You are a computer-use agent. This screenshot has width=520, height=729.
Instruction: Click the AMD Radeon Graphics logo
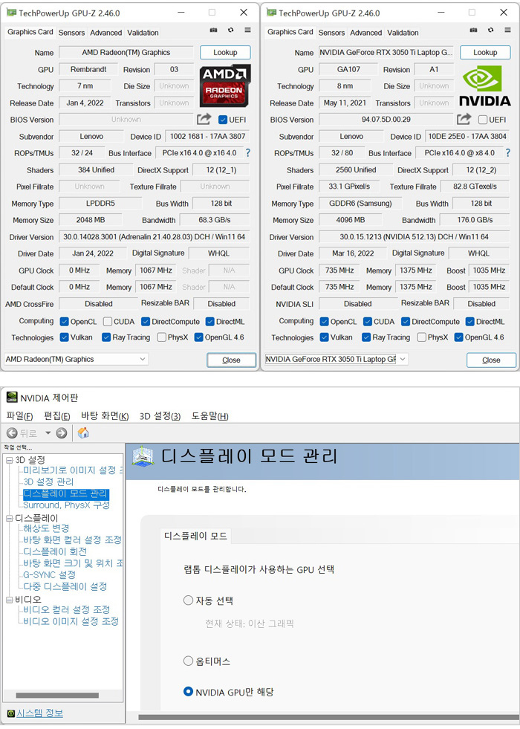[x=225, y=86]
